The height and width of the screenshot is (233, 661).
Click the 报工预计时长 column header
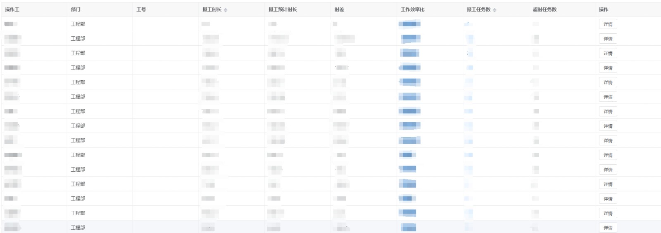click(283, 9)
